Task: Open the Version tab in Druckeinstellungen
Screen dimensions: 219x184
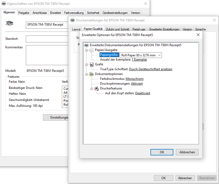Action: click(187, 29)
